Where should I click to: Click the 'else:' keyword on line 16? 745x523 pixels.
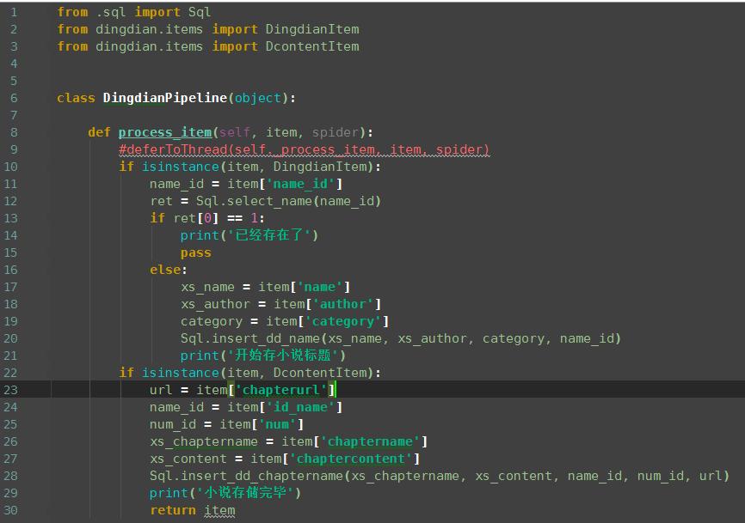point(169,270)
